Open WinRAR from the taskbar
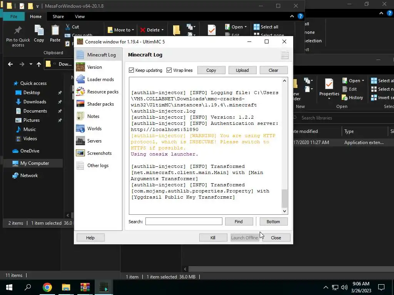The image size is (394, 295). 85,287
